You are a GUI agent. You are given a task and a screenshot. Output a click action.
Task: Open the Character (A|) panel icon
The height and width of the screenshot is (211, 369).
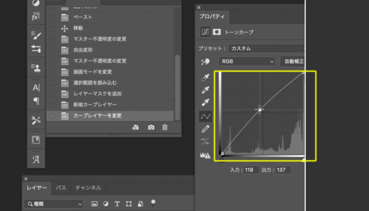36,88
